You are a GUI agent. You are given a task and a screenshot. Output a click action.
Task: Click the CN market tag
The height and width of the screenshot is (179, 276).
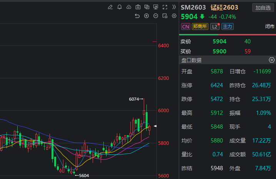[185, 27]
